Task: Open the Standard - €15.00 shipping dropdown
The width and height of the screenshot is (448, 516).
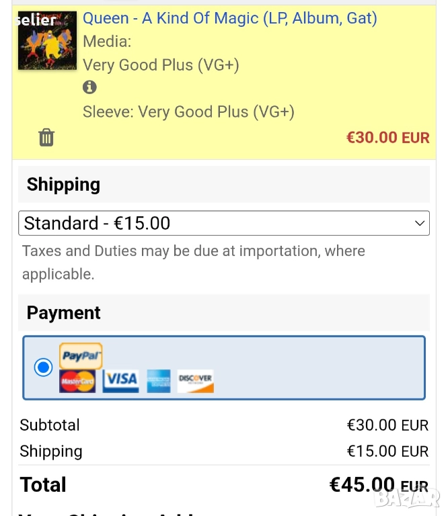Action: [x=223, y=223]
